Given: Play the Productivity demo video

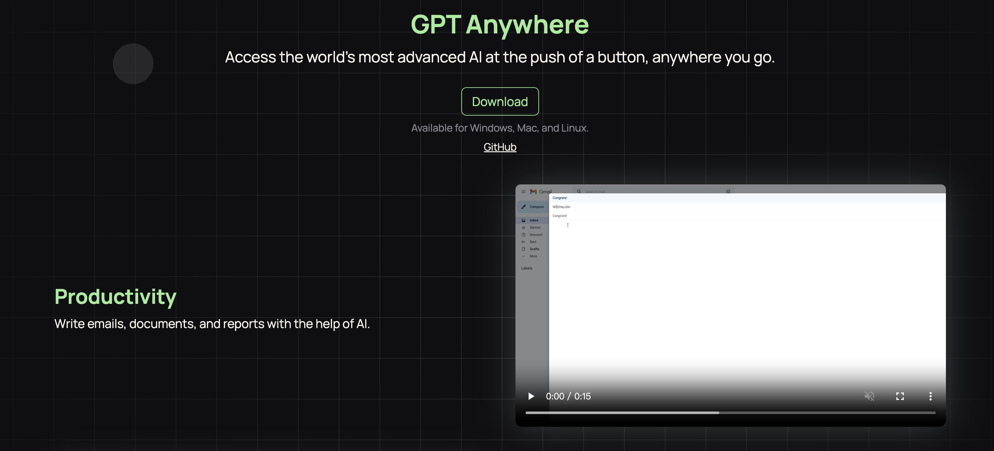Looking at the screenshot, I should 531,396.
